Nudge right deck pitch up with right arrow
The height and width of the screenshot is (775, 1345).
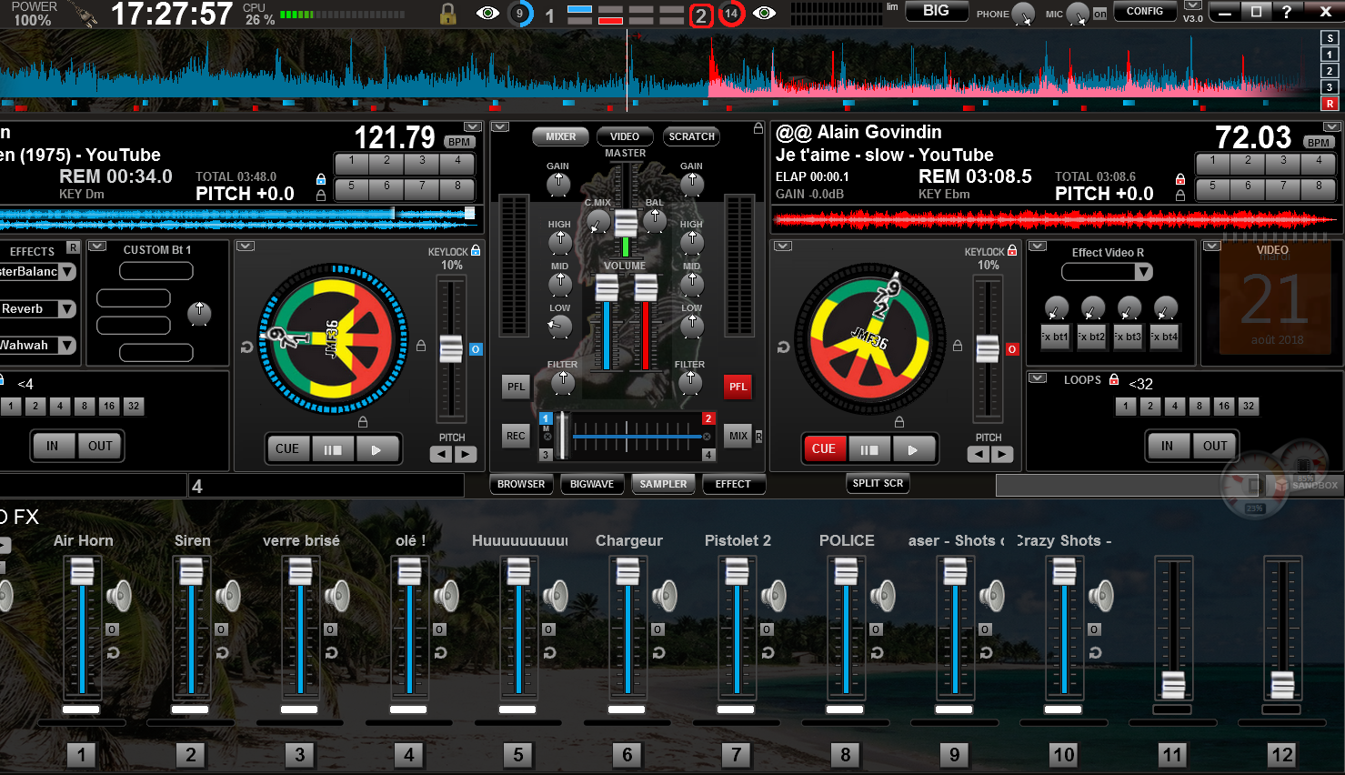[1002, 454]
